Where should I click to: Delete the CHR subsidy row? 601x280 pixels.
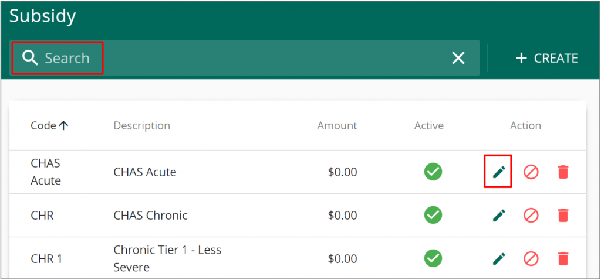pos(563,216)
